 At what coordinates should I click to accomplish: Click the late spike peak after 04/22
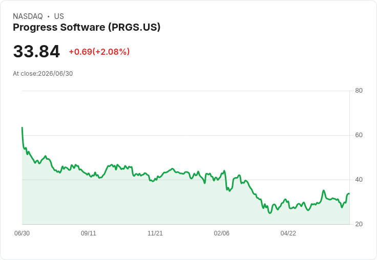click(x=324, y=190)
